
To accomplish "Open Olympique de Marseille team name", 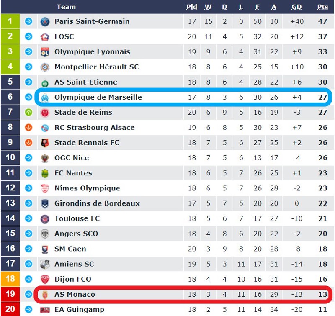I will 98,98.
